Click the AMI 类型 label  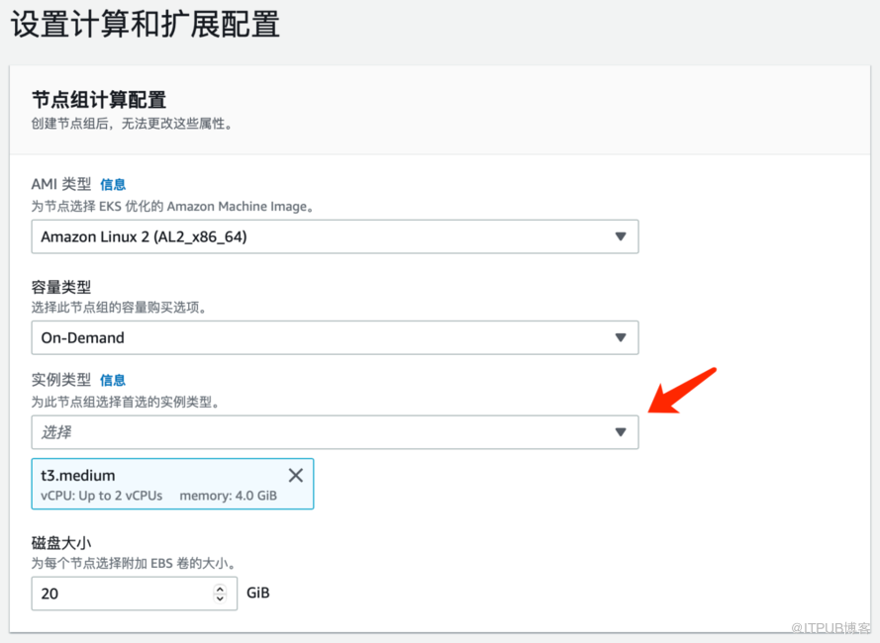click(61, 184)
